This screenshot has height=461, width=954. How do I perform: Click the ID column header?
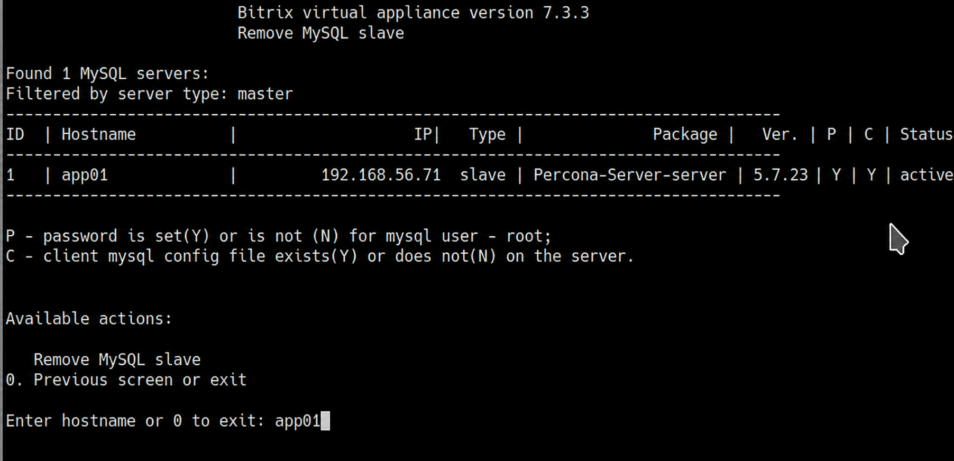pos(15,134)
